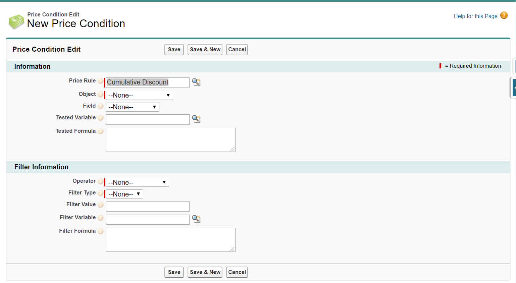The image size is (516, 283).
Task: Click the green money Price Condition icon
Action: pos(16,22)
